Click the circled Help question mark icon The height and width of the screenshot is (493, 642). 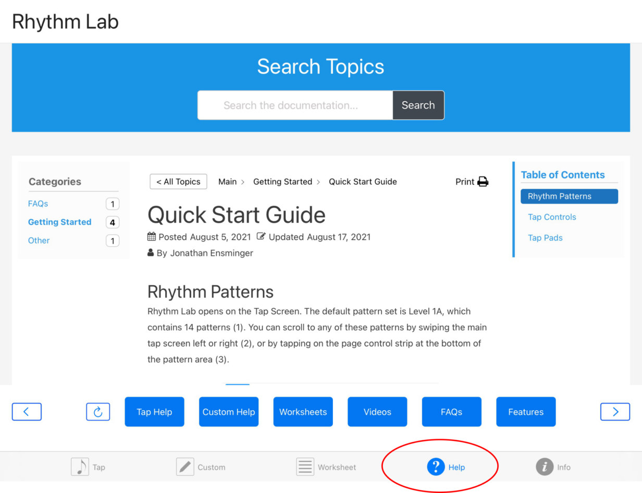437,466
